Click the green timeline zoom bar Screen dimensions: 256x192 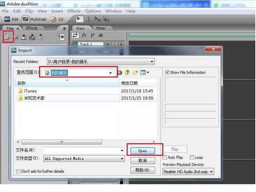click(x=192, y=35)
